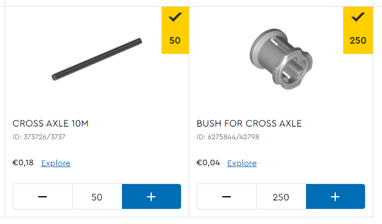Increase Bush for Cross Axle quantity
This screenshot has height=224, width=382.
[335, 197]
